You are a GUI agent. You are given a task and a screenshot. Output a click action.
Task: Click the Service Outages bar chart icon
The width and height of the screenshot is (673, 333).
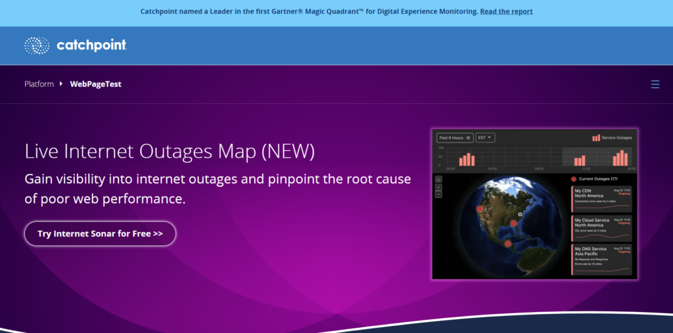[595, 138]
